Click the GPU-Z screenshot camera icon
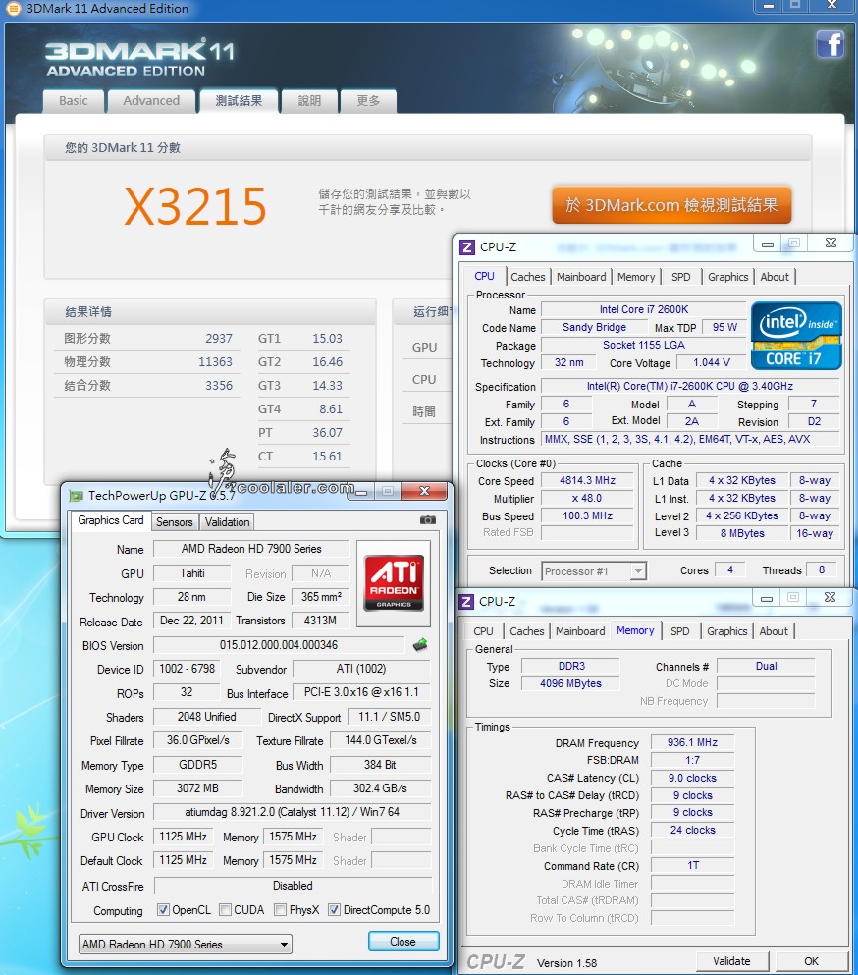Screen dimensions: 858x975 point(428,519)
